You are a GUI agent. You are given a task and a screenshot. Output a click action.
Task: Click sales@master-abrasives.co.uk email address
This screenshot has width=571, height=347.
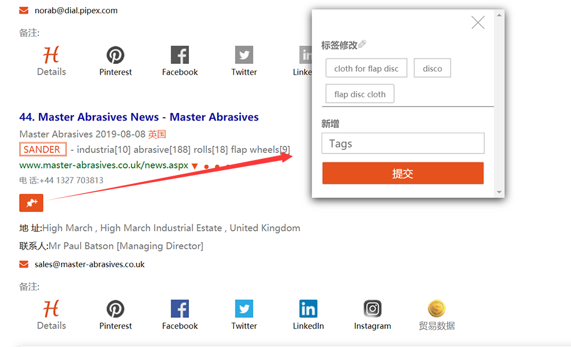90,265
